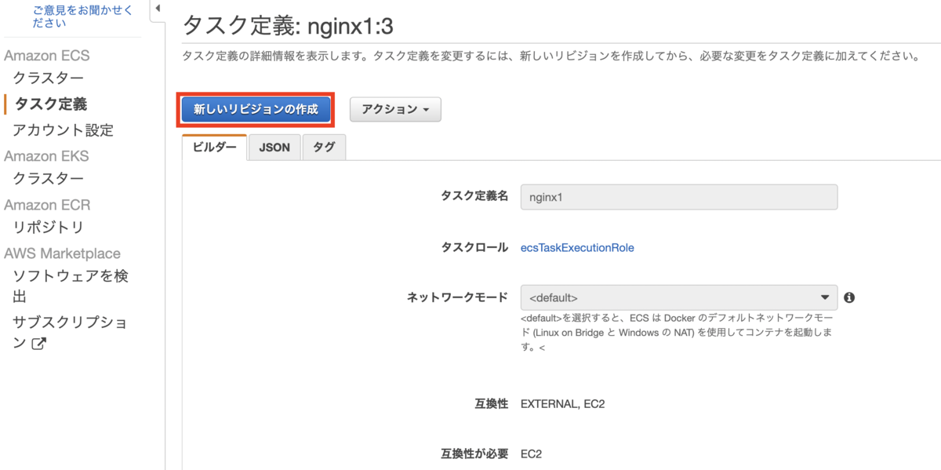
Task: Expand the ネットワークモード dropdown
Action: (679, 297)
